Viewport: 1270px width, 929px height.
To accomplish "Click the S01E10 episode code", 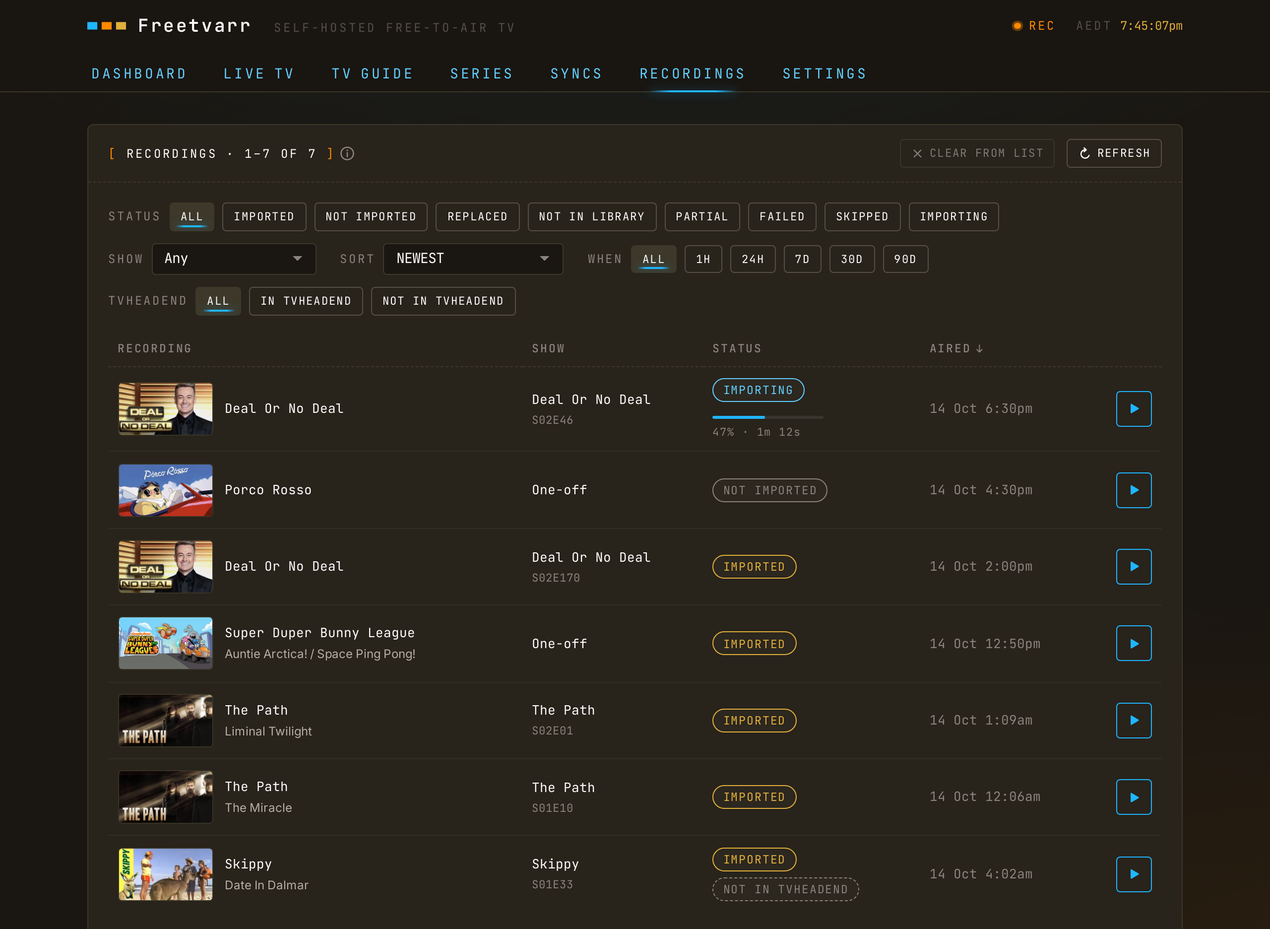I will pos(552,808).
